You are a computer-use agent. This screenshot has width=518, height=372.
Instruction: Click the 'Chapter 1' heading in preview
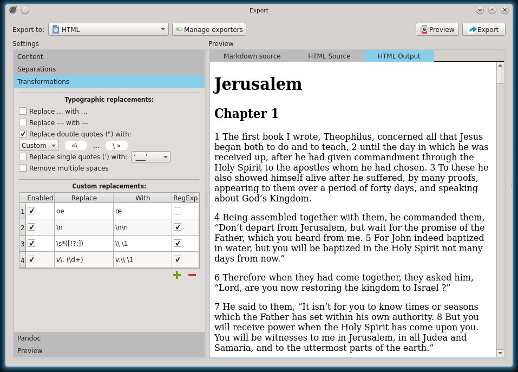[x=246, y=113]
